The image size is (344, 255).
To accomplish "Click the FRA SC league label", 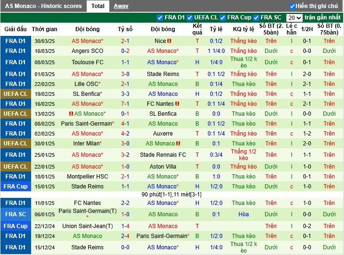I will 16,214.
